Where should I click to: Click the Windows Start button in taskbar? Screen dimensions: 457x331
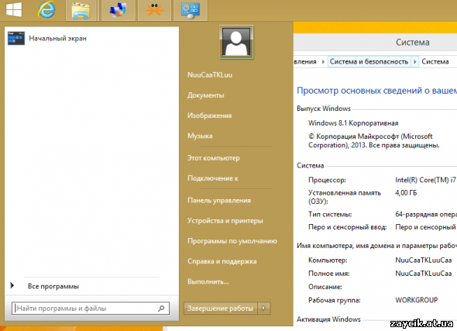14,9
